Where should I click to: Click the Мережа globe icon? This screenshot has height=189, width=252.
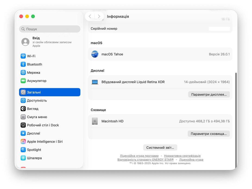pyautogui.click(x=23, y=72)
